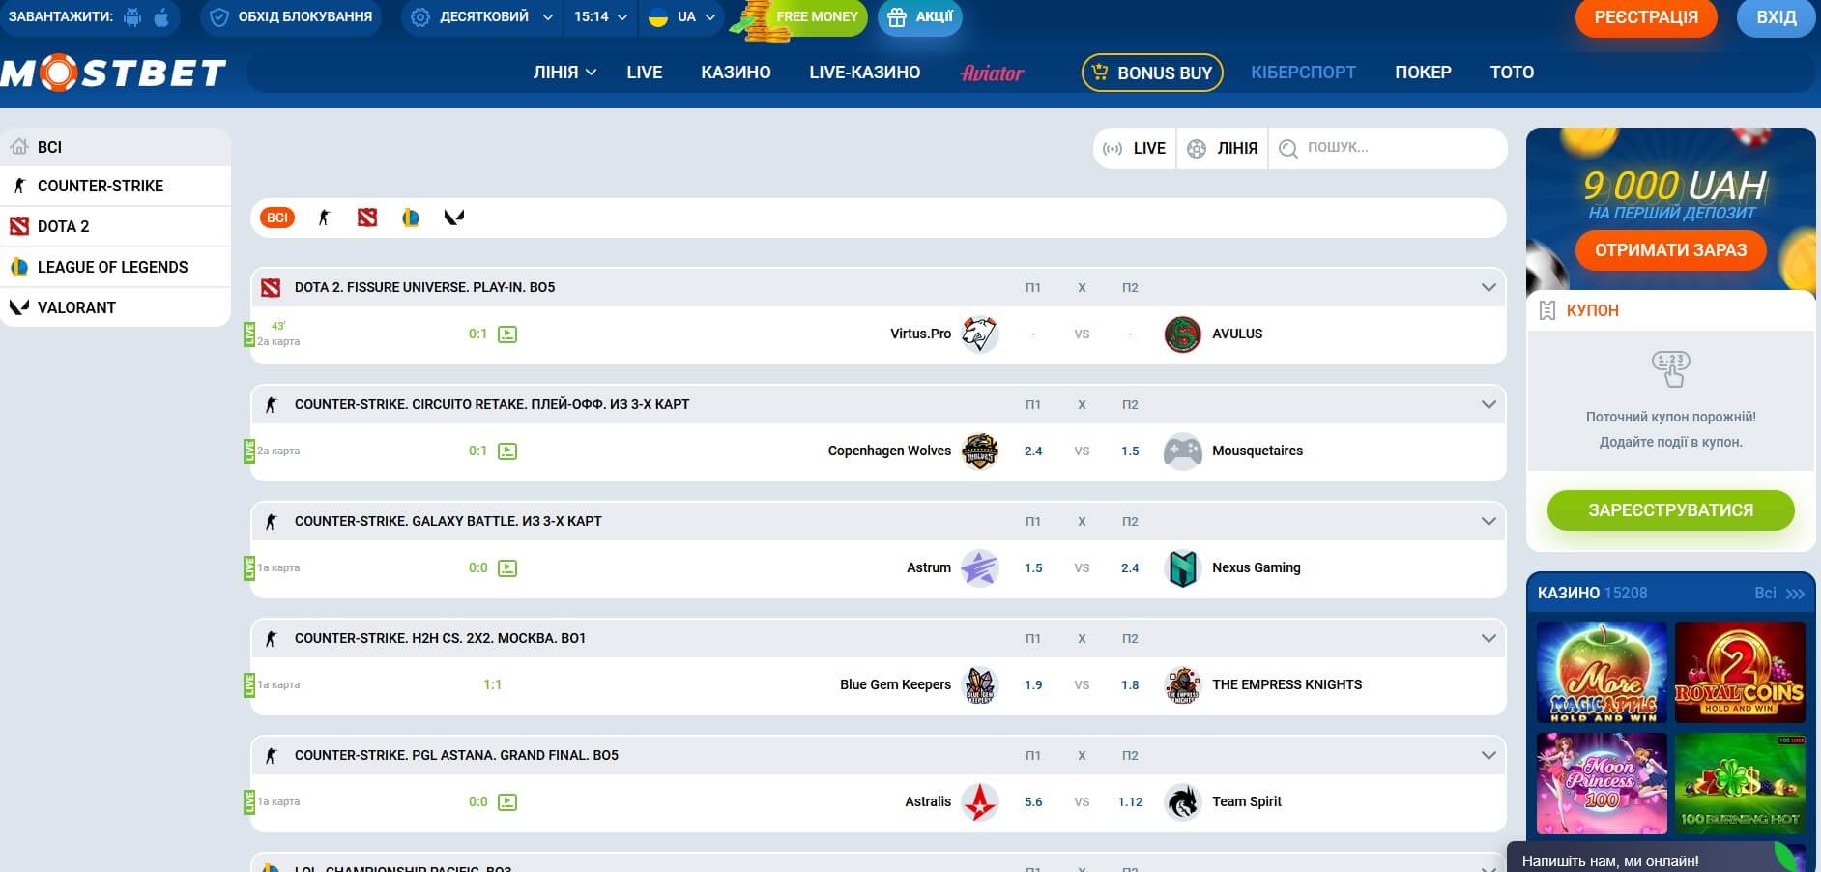1821x872 pixels.
Task: Open all casino games via Всі
Action: coord(1778,593)
